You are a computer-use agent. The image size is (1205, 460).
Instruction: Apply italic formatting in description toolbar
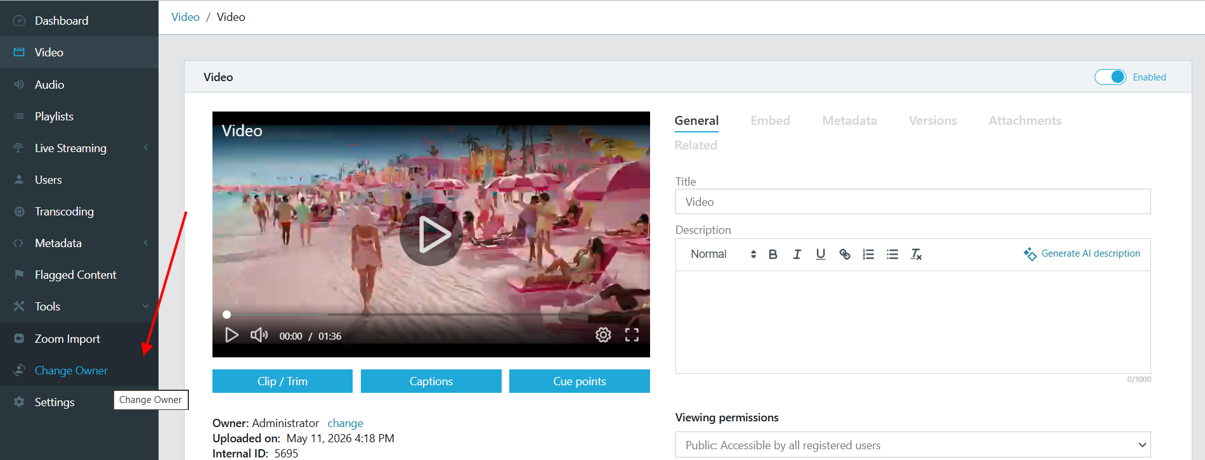coord(797,254)
